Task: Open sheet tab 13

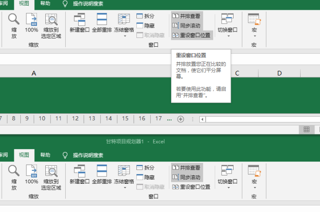Action: click(92, 118)
